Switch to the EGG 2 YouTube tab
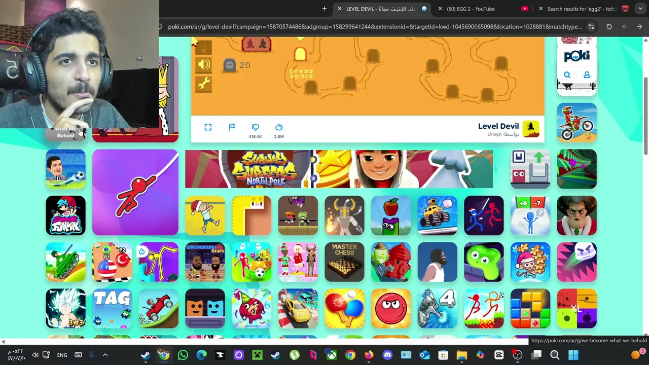This screenshot has width=649, height=365. click(x=482, y=9)
